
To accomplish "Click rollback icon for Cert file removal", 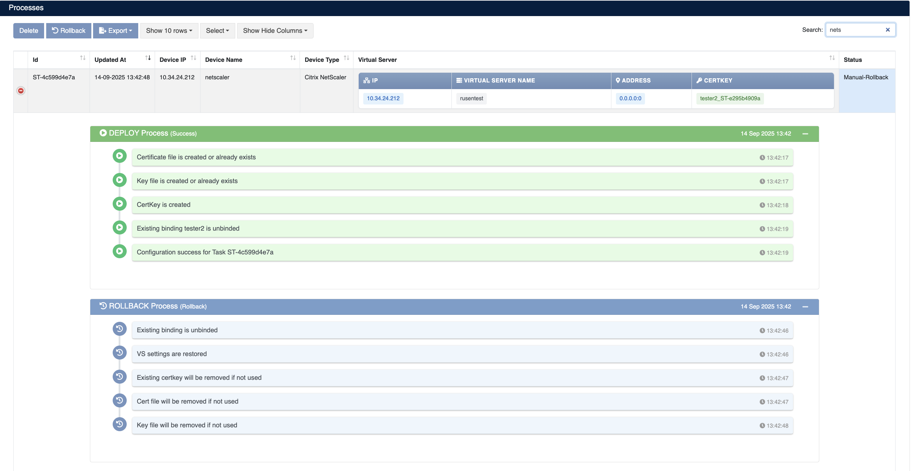I will pyautogui.click(x=120, y=400).
